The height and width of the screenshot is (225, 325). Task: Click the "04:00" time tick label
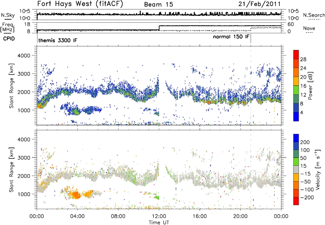point(77,216)
